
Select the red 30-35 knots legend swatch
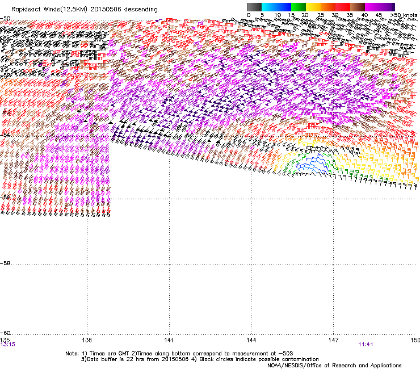click(x=343, y=7)
